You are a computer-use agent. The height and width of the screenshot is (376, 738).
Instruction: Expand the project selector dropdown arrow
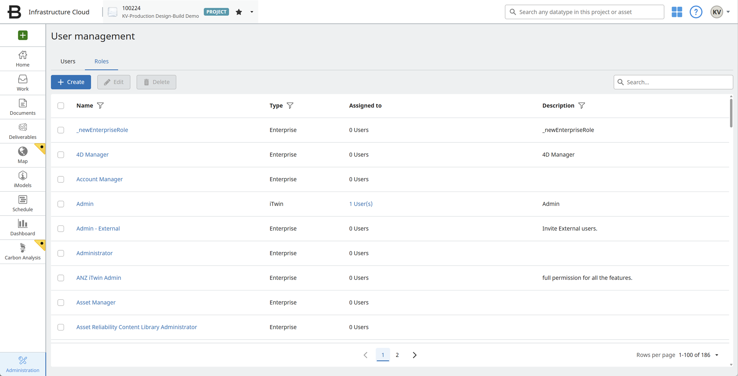(252, 12)
